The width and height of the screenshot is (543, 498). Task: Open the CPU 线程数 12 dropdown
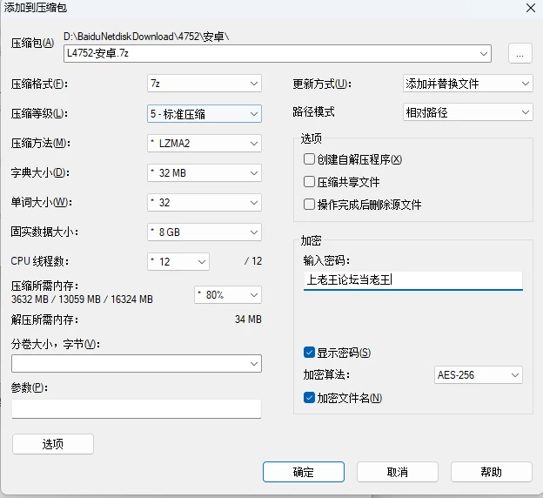click(x=178, y=262)
